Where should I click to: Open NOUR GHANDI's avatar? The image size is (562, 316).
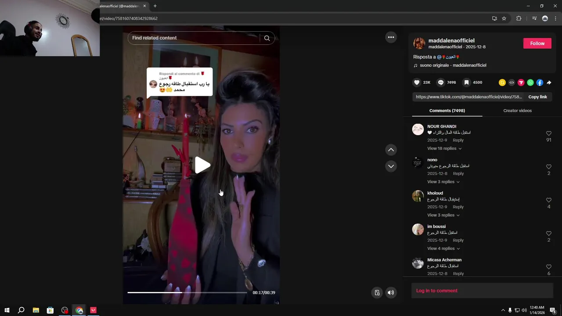(x=418, y=129)
